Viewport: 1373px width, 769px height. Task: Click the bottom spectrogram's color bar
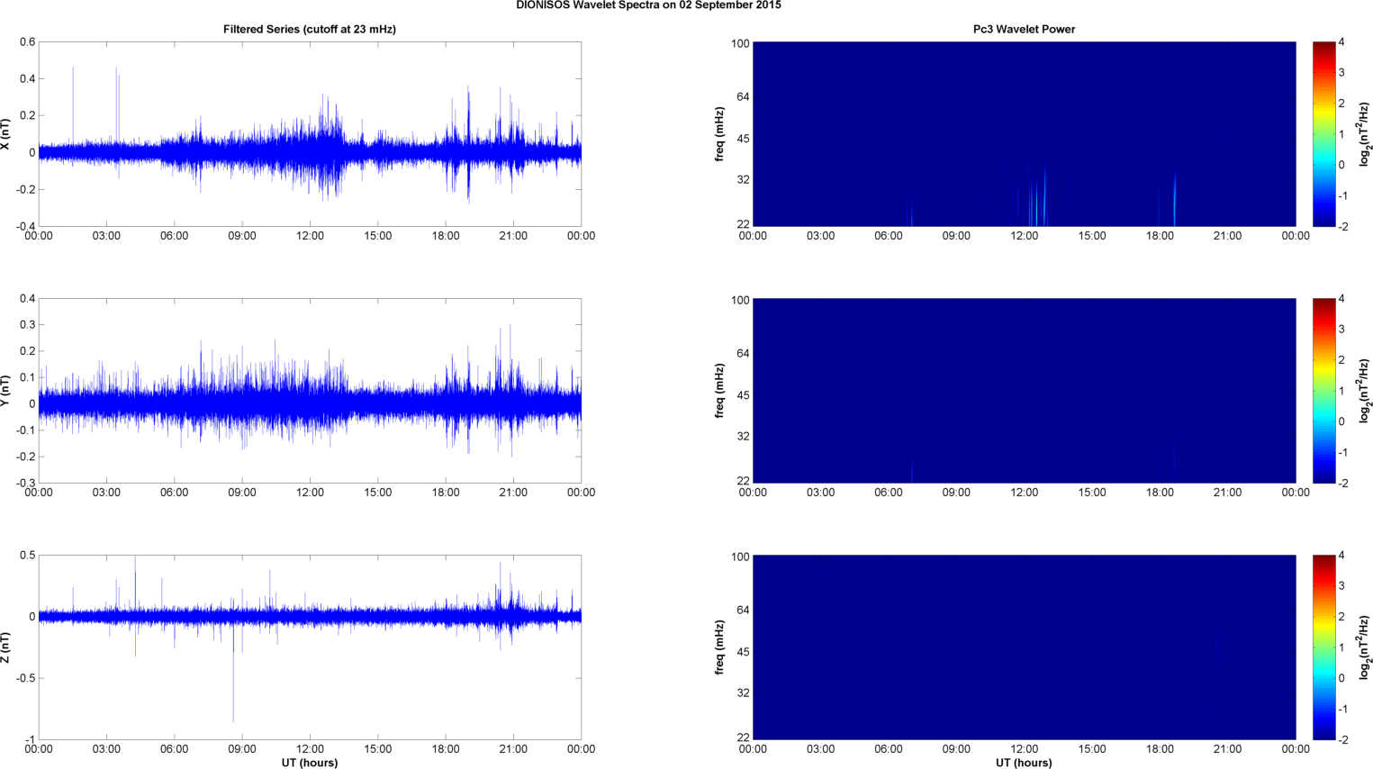point(1323,647)
